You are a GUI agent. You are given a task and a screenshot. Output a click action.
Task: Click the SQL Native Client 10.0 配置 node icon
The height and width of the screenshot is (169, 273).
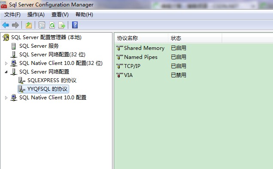tap(14, 98)
